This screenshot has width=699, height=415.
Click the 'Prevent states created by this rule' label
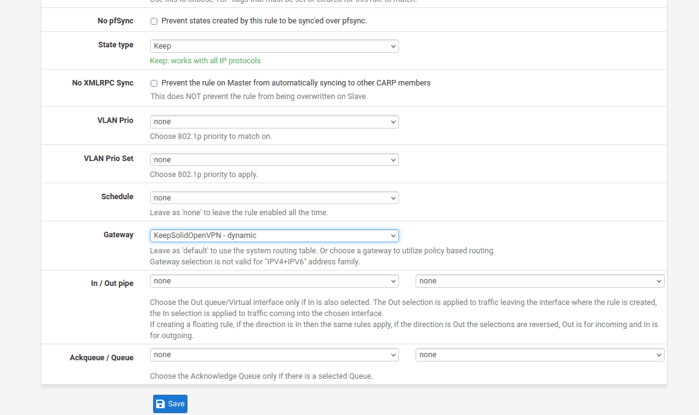[x=264, y=21]
